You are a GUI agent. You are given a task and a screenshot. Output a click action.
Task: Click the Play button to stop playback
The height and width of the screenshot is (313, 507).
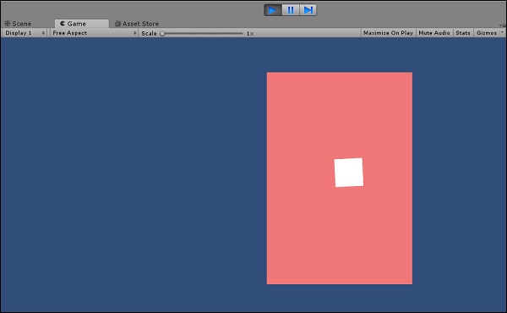273,10
